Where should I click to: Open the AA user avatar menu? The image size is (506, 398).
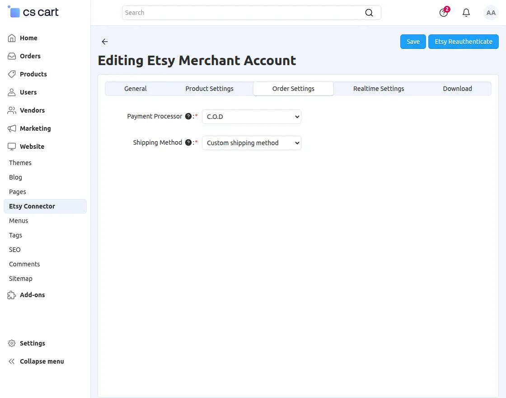coord(491,13)
